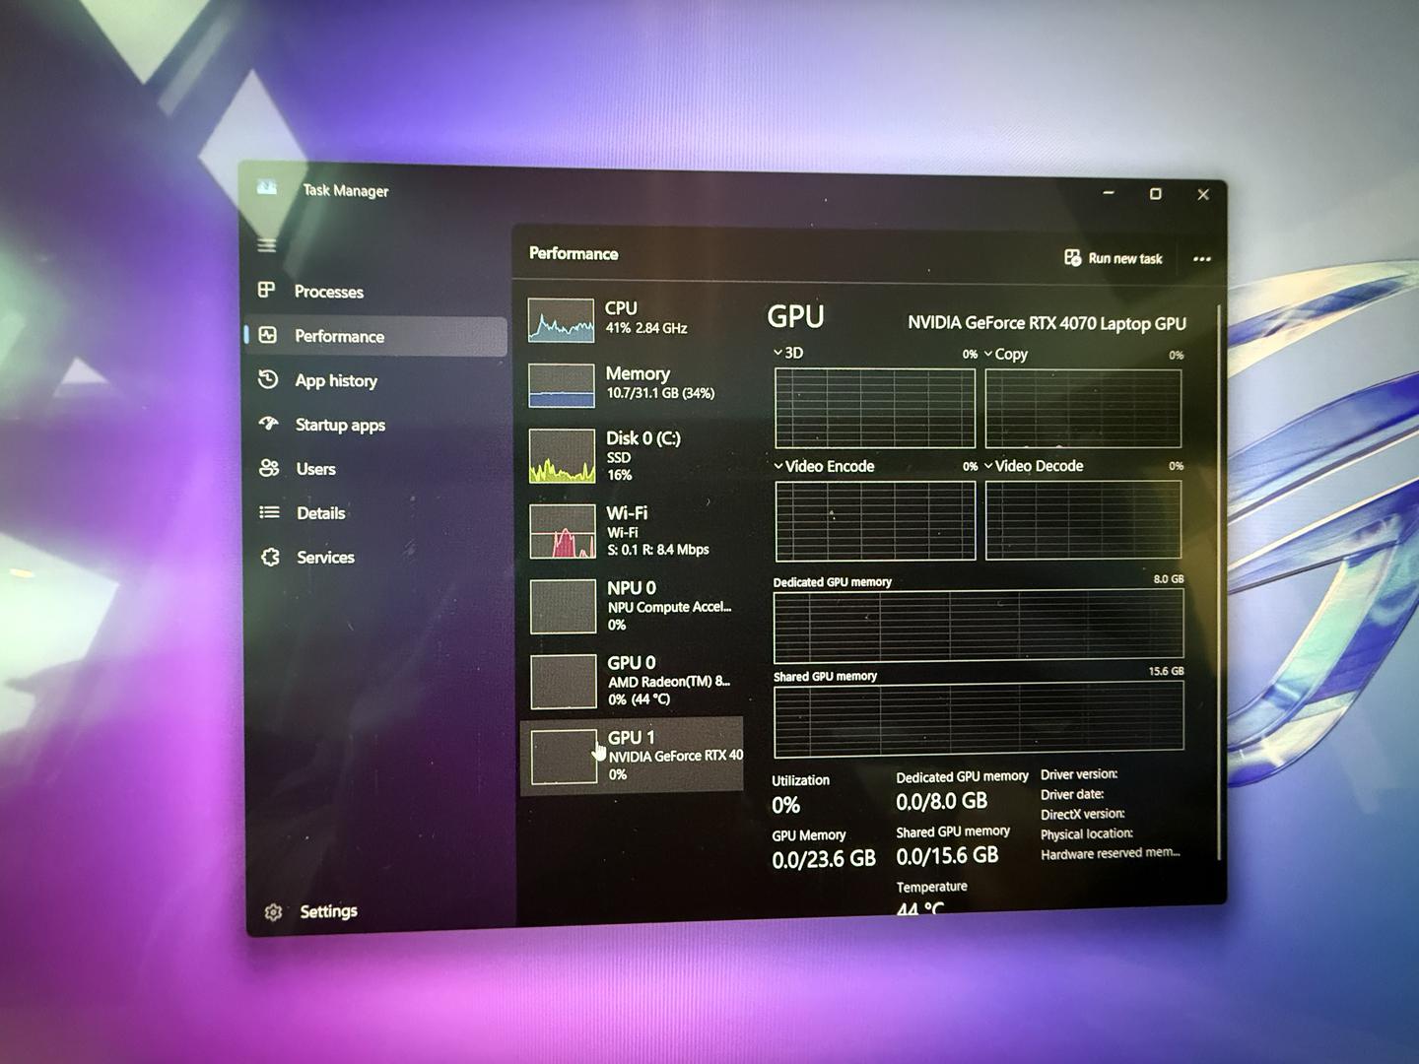Select the Performance page
The height and width of the screenshot is (1064, 1419).
(x=375, y=336)
